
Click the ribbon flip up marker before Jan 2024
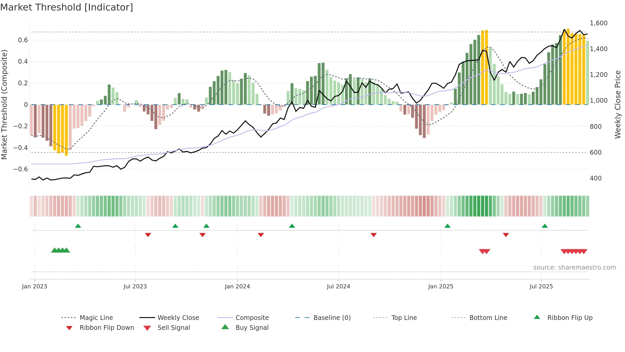click(206, 226)
